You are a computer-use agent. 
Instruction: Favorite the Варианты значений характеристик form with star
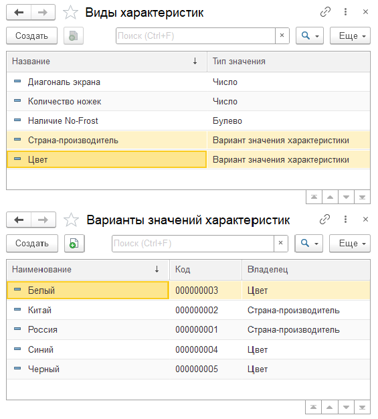click(x=71, y=220)
